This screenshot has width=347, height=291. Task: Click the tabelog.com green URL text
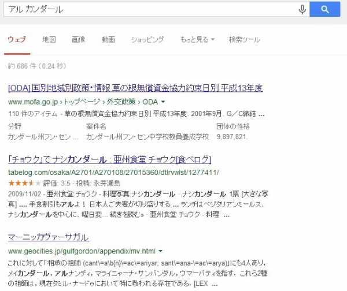tap(113, 172)
